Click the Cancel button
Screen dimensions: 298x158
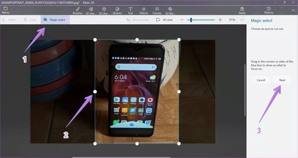pyautogui.click(x=261, y=80)
